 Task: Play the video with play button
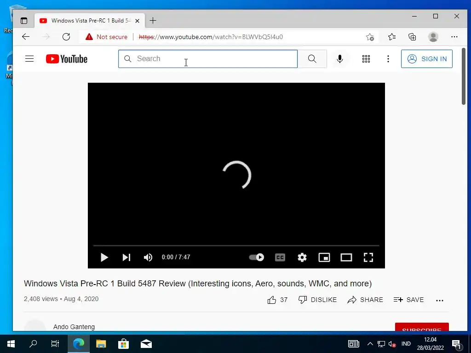[x=104, y=257]
